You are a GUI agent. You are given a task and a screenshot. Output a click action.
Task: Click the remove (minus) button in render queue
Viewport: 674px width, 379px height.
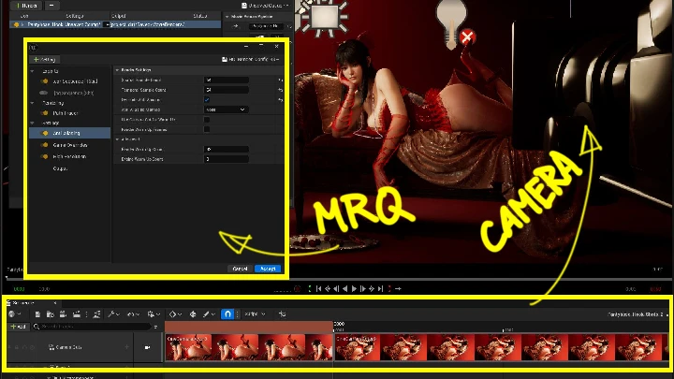[52, 5]
